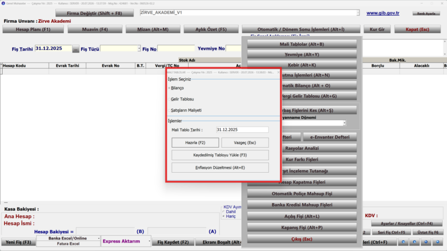
Task: Open the Fiş Tarihi date picker ellipsis
Action: coord(76,49)
